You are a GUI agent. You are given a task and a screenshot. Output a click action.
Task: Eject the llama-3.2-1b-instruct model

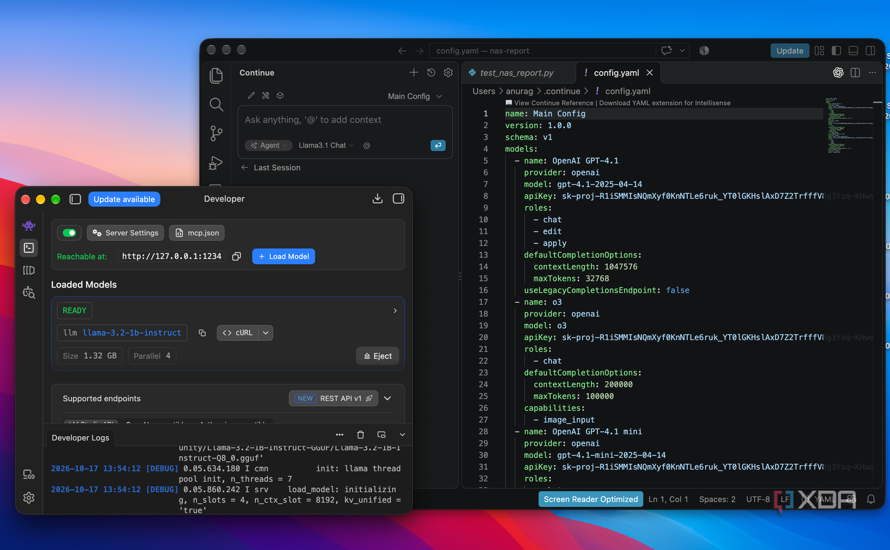coord(378,356)
